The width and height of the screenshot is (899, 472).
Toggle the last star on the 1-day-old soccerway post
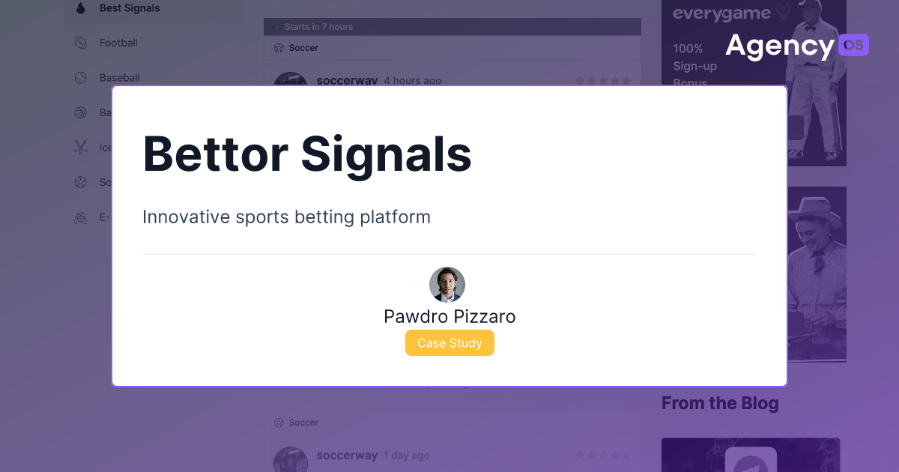[628, 455]
